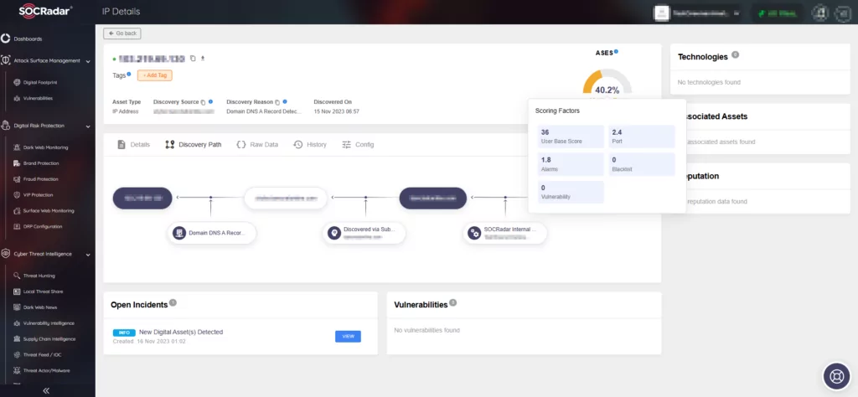Image resolution: width=858 pixels, height=397 pixels.
Task: Click the Open Incidents count badge
Action: pyautogui.click(x=173, y=302)
